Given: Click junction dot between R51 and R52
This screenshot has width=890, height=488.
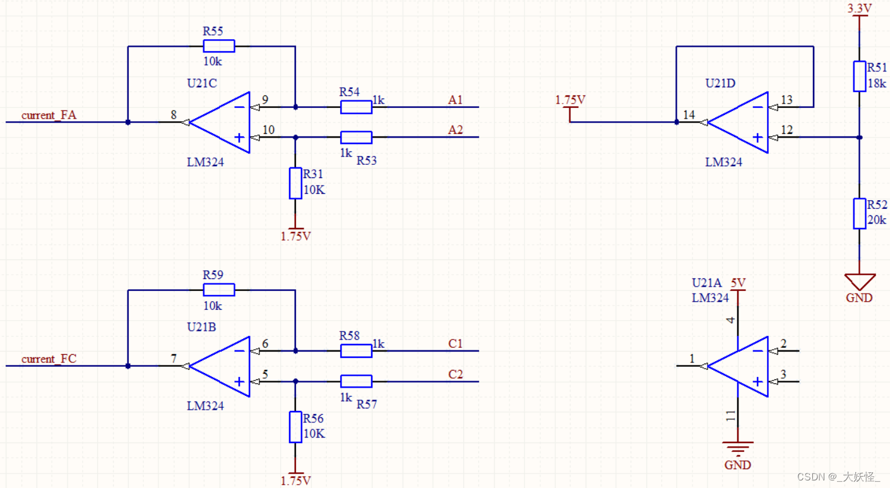Looking at the screenshot, I should click(x=859, y=137).
